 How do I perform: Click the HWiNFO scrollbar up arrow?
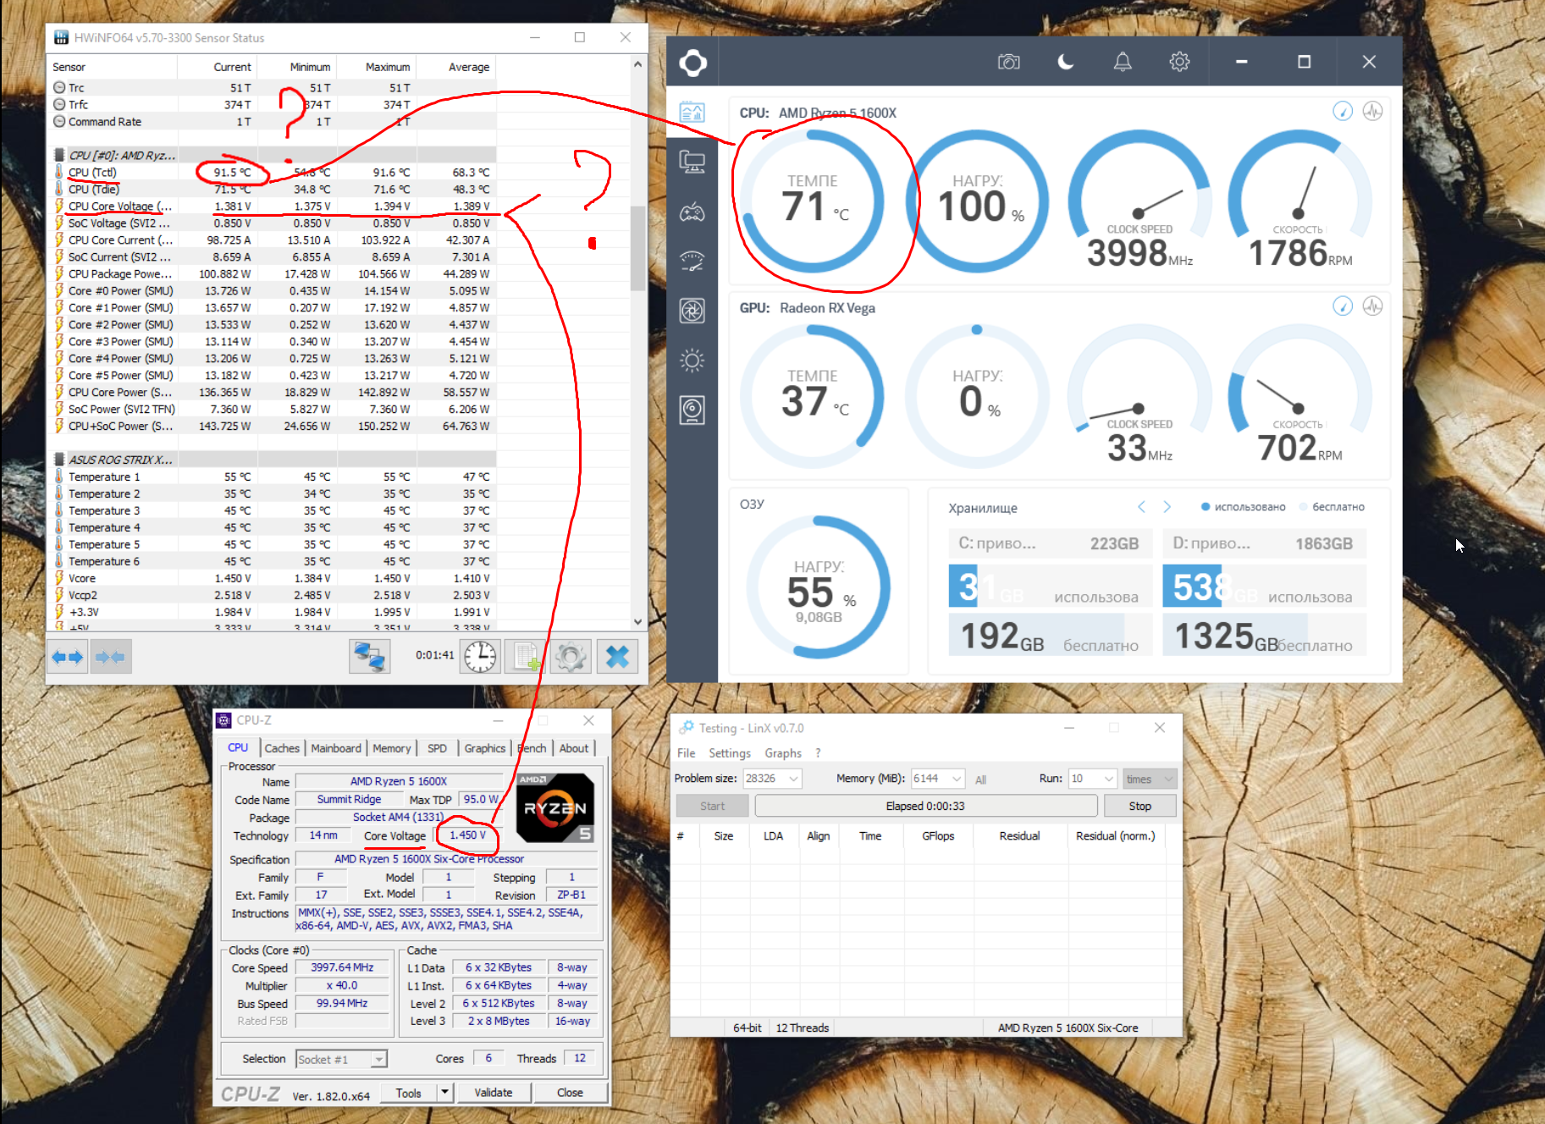point(638,64)
